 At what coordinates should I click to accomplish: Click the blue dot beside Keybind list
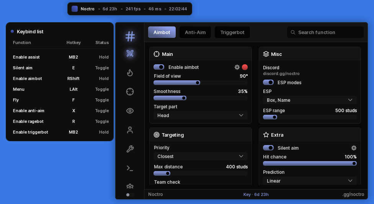click(12, 31)
